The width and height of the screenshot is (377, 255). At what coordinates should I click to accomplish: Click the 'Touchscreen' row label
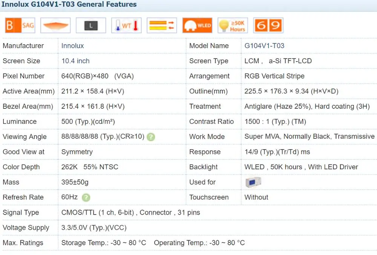pyautogui.click(x=209, y=198)
